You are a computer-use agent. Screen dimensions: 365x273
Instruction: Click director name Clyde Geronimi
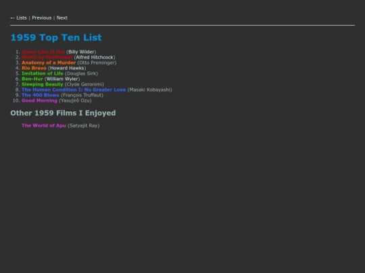(x=84, y=84)
